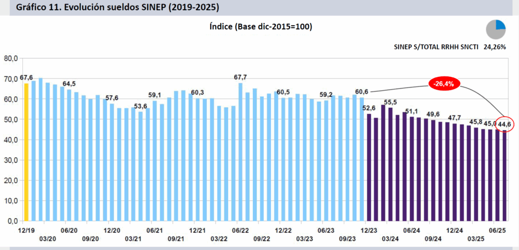
Task: Click the 53,6 data label
Action: click(x=140, y=106)
